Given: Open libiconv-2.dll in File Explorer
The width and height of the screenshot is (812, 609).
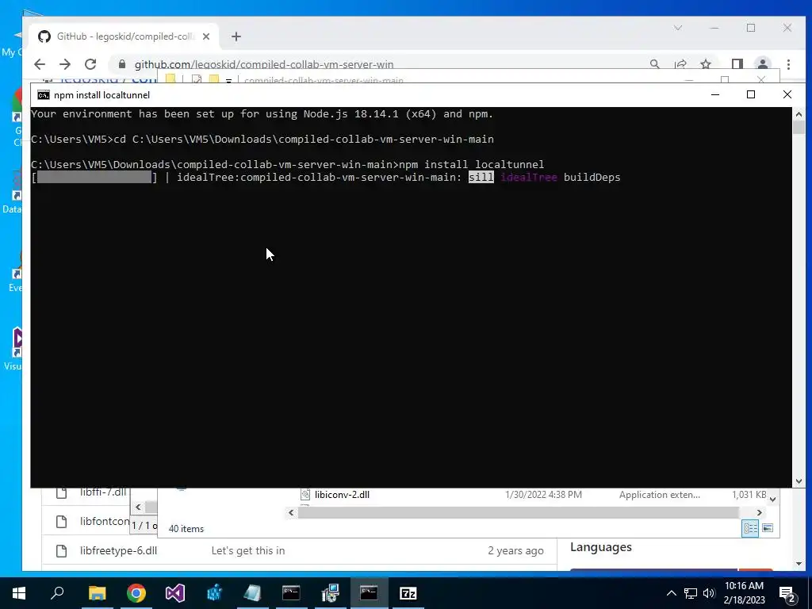Looking at the screenshot, I should [x=342, y=495].
